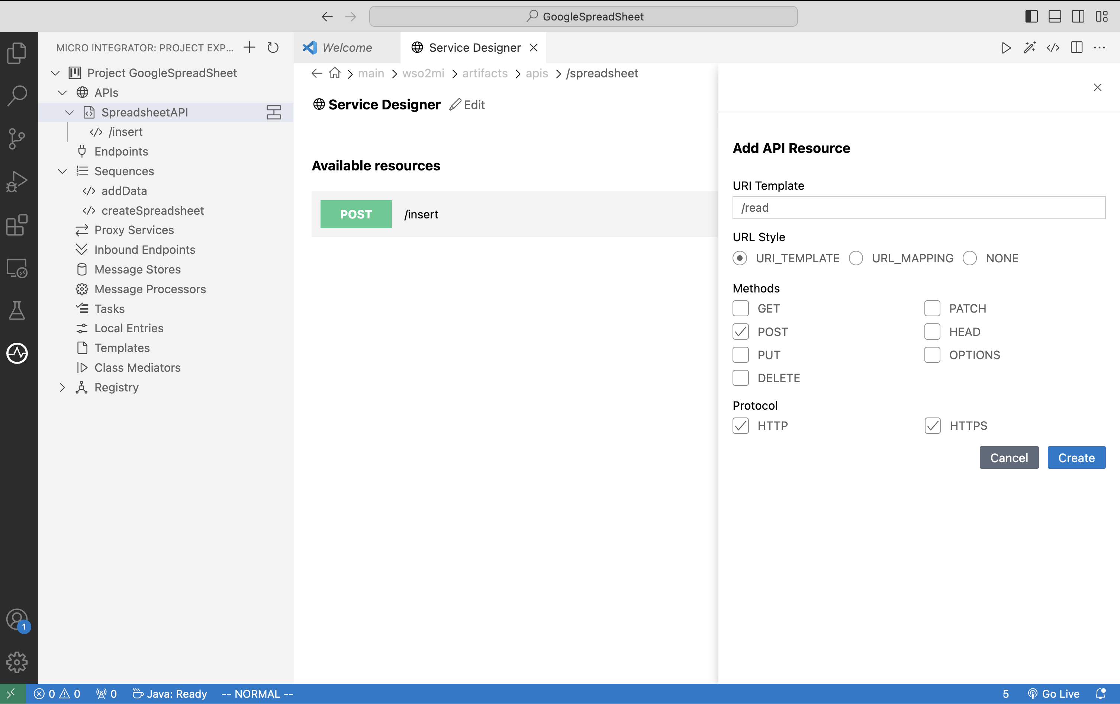Close the Add API Resource panel
The height and width of the screenshot is (704, 1120).
pyautogui.click(x=1098, y=87)
